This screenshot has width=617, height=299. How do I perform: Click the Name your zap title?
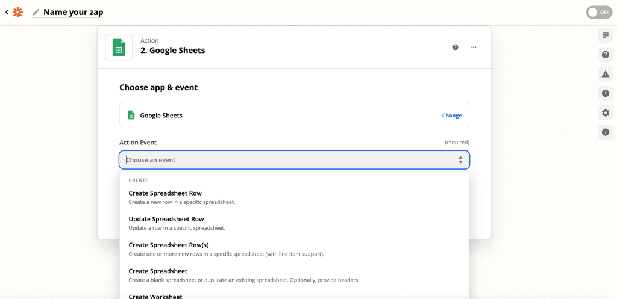point(73,12)
